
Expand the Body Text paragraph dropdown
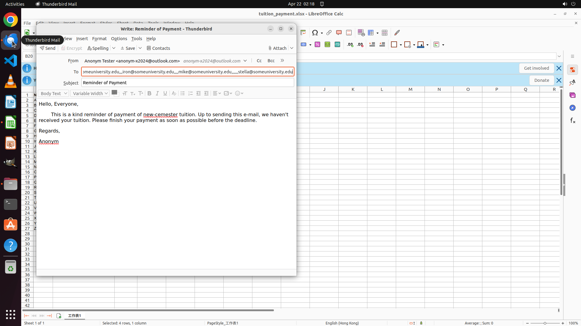point(53,94)
